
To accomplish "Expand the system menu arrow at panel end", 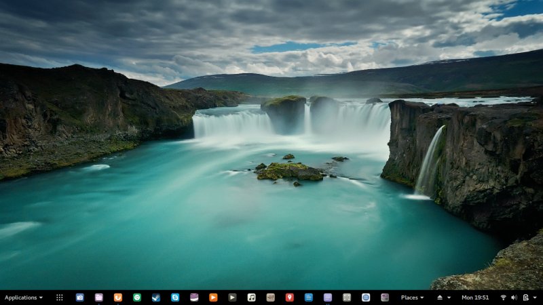I will click(535, 298).
